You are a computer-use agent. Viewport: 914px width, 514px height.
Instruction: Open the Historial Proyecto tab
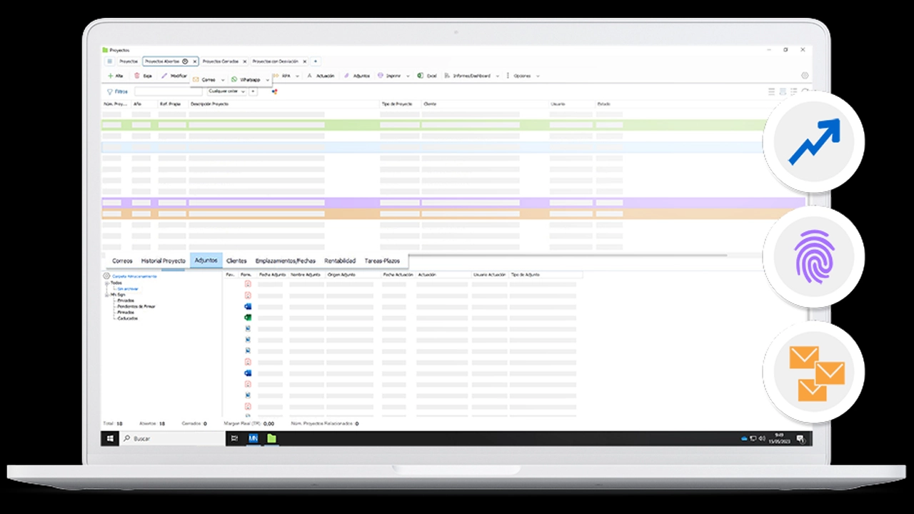pyautogui.click(x=164, y=261)
